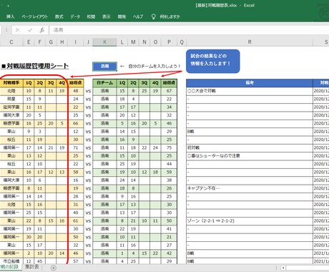Select column Q header
Screen dimensions: 329x272
[x=182, y=42]
